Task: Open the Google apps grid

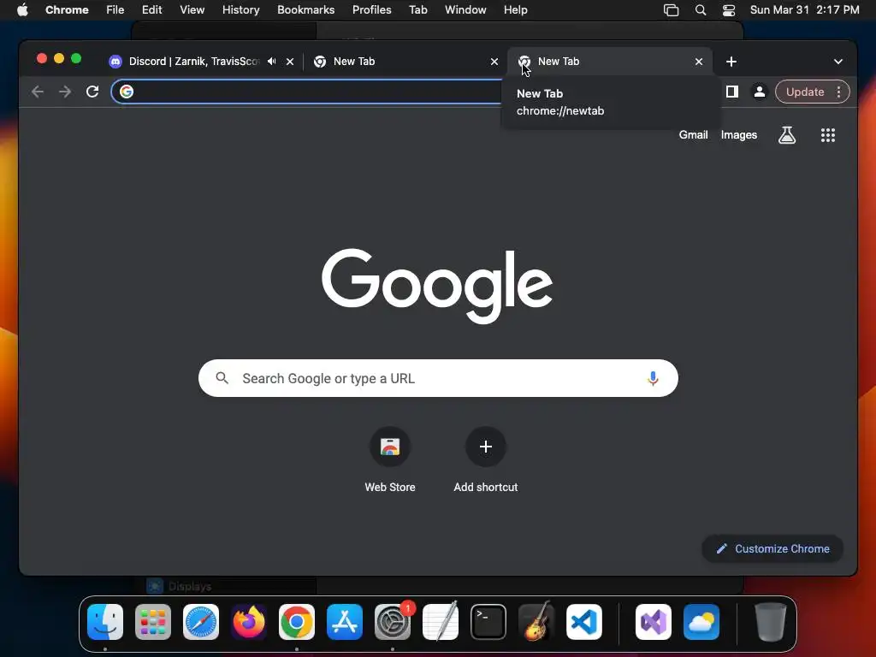Action: [828, 134]
